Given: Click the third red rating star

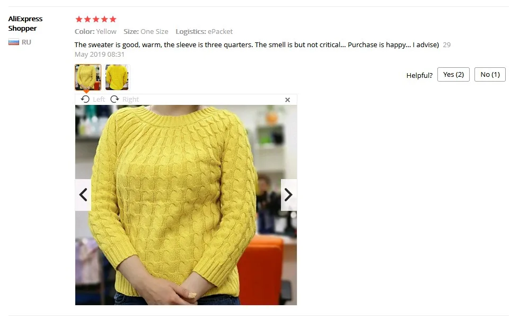Looking at the screenshot, I should [96, 19].
